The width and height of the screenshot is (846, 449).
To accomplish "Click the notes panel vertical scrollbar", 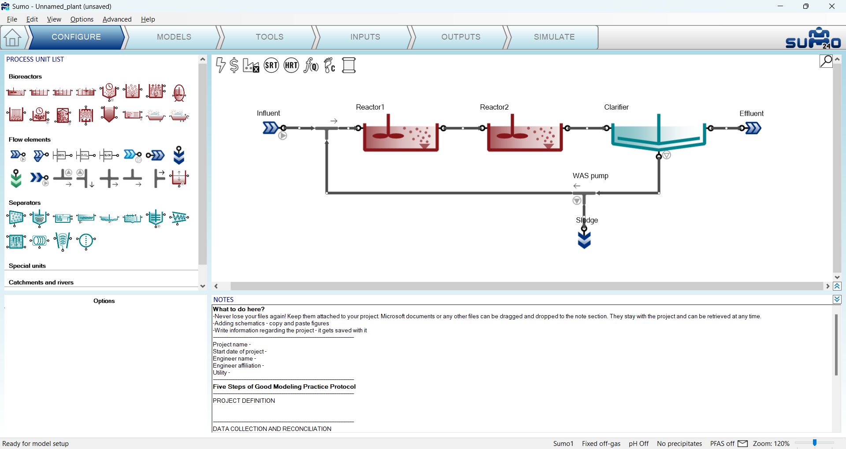I will [x=836, y=344].
